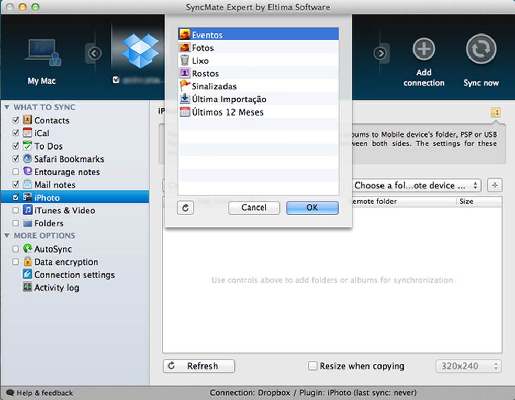This screenshot has height=400, width=515.
Task: Click the iCal calendar icon
Action: tap(27, 133)
